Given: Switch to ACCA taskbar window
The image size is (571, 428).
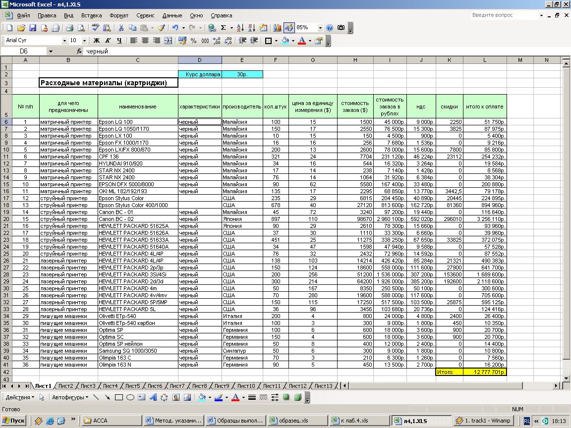Looking at the screenshot, I should click(x=111, y=421).
